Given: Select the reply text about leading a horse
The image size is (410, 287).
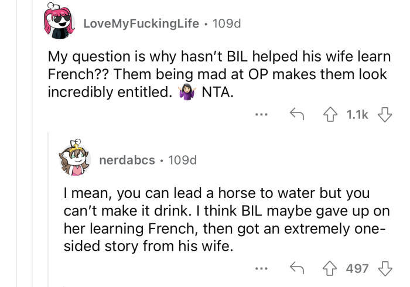Looking at the screenshot, I should pos(225,220).
